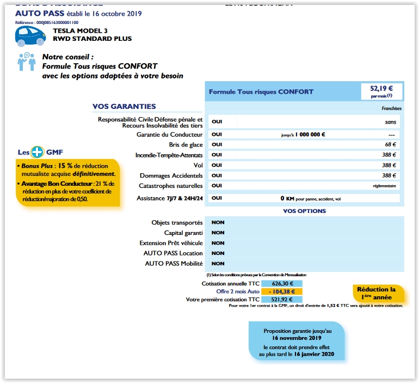The width and height of the screenshot is (419, 383).
Task: Select NON for Capital garanti
Action: point(218,233)
